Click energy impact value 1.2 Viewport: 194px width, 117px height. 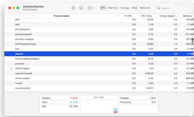[x=176, y=44]
